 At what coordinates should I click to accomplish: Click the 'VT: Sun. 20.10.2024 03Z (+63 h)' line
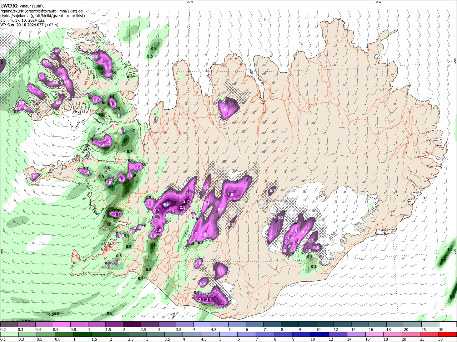pos(29,25)
